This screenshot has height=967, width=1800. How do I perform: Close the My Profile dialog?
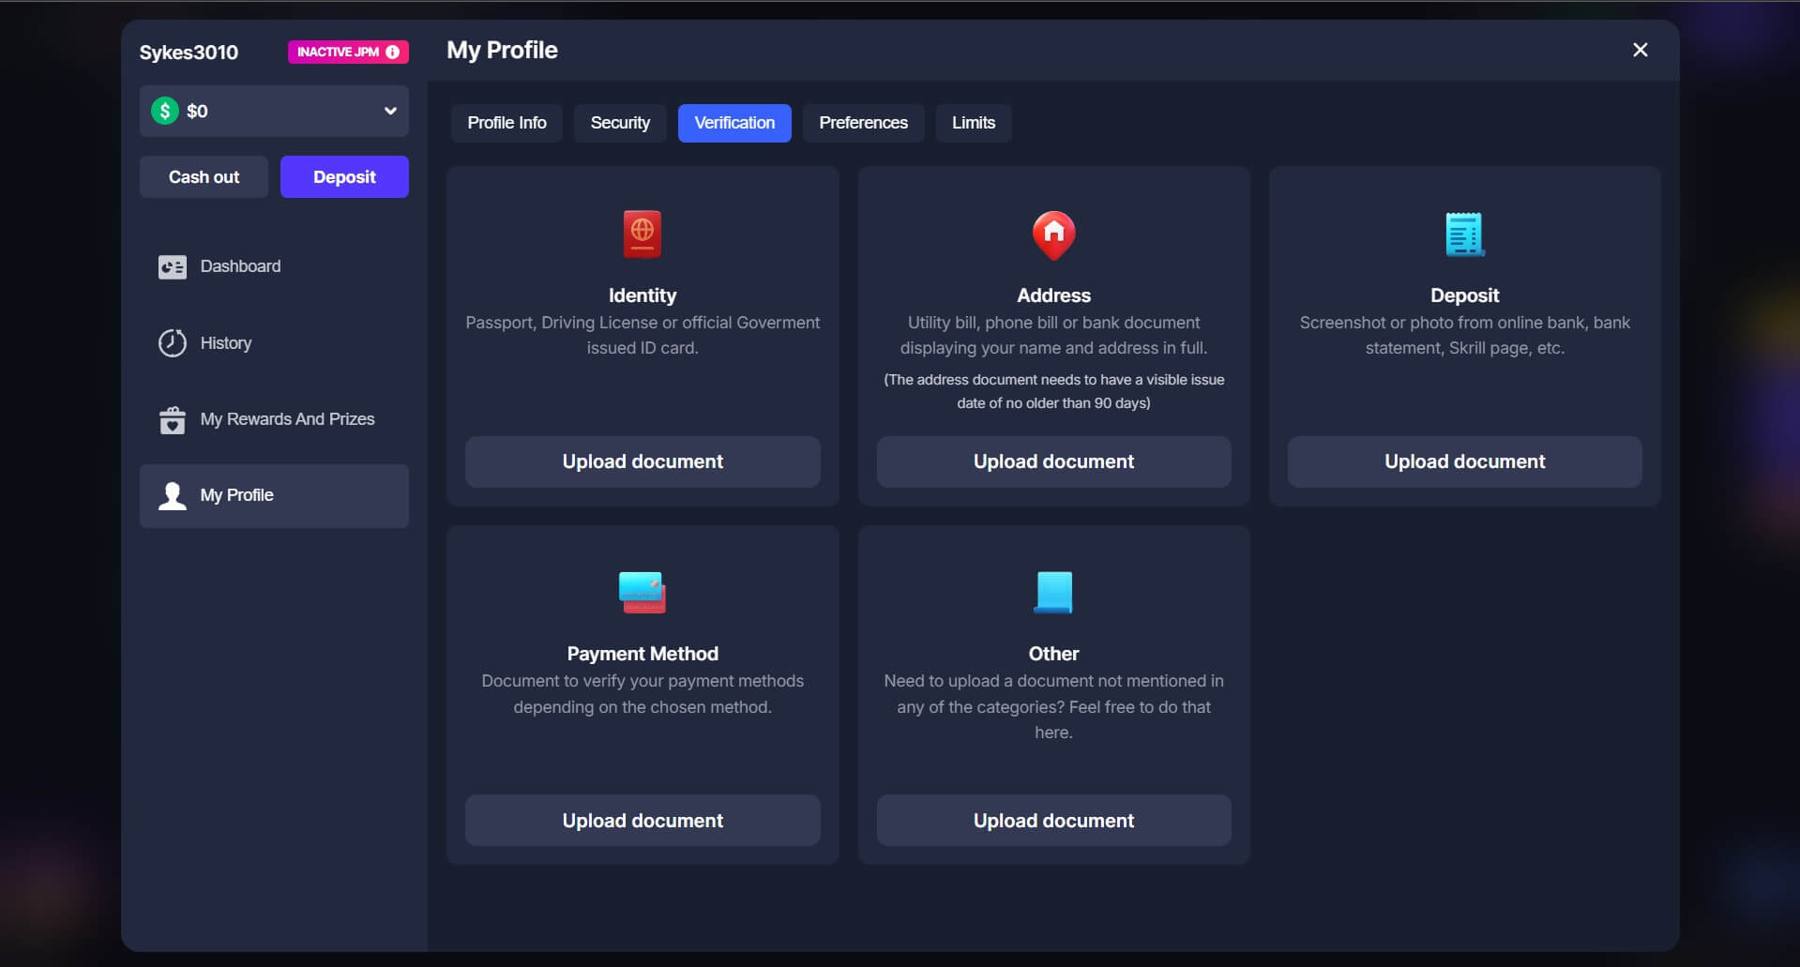pyautogui.click(x=1640, y=50)
